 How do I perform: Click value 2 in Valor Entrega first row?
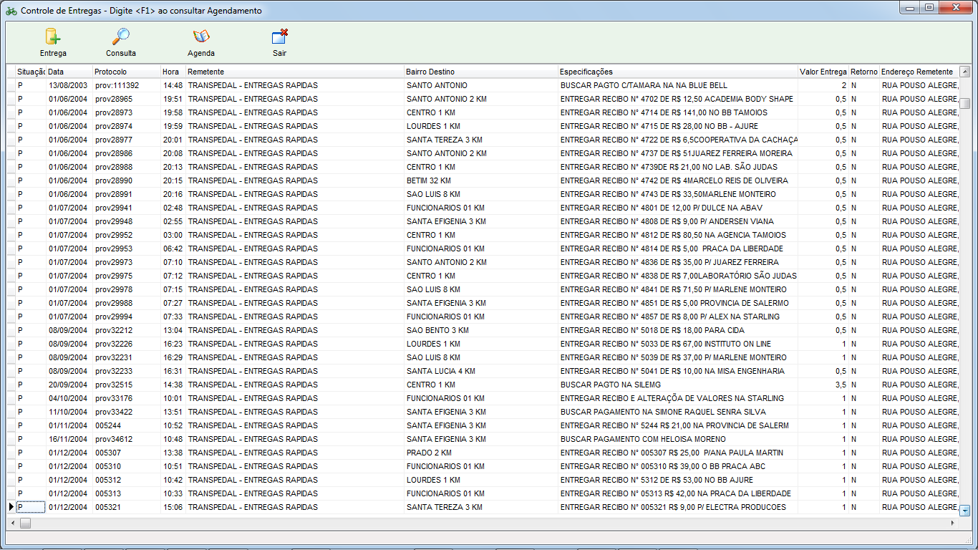(x=823, y=85)
